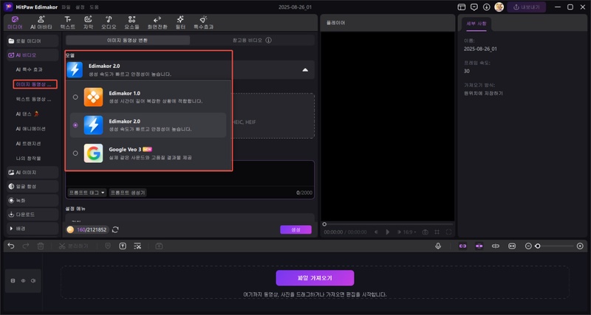Toggle the track lock icon
This screenshot has width=591, height=315.
tap(13, 281)
